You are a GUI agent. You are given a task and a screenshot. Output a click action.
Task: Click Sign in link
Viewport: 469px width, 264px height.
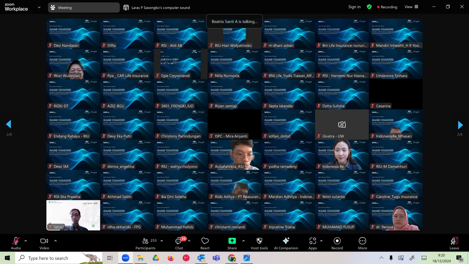click(354, 7)
